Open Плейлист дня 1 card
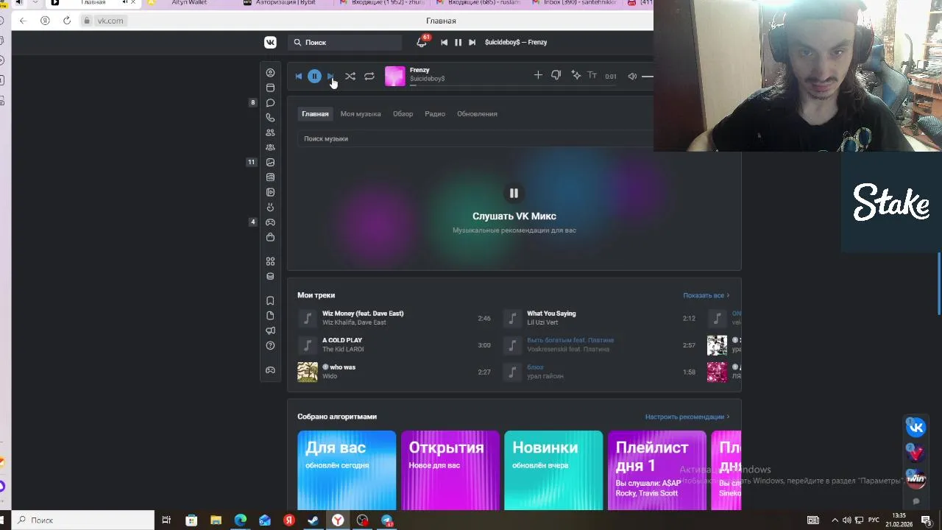 pyautogui.click(x=657, y=470)
